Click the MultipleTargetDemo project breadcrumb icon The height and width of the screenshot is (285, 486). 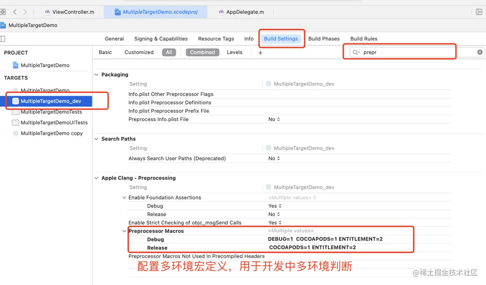[3, 25]
